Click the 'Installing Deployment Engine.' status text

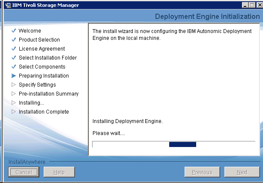click(x=128, y=121)
